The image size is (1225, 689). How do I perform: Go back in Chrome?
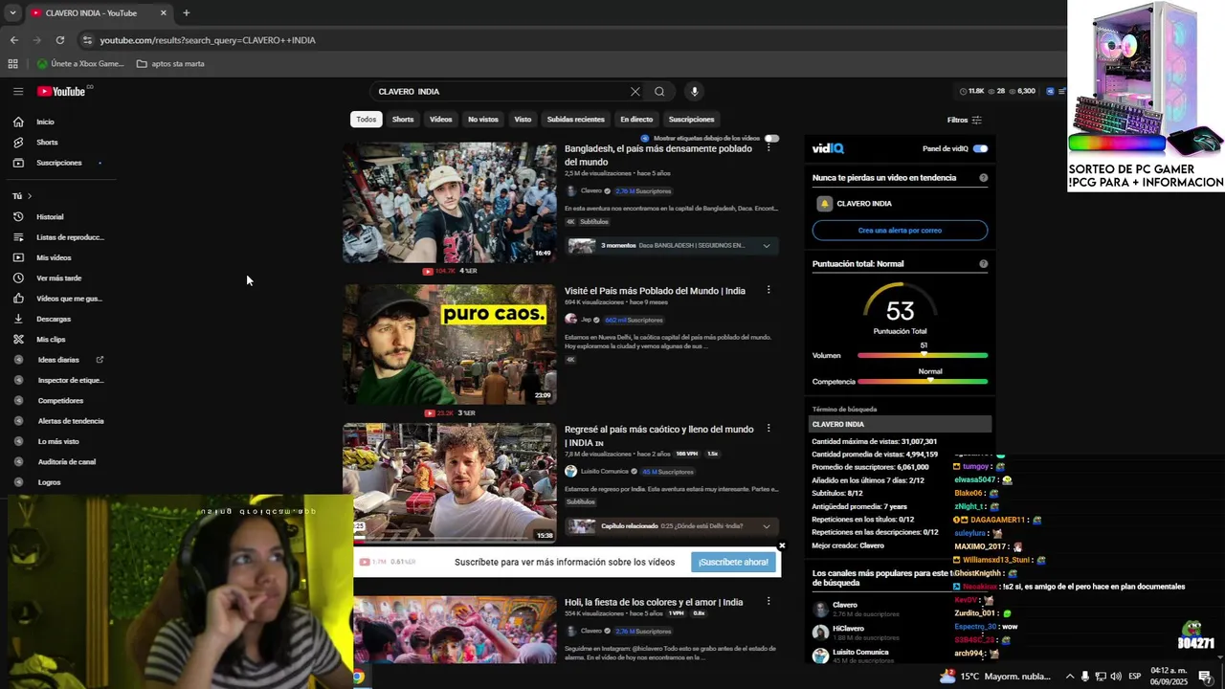click(14, 40)
